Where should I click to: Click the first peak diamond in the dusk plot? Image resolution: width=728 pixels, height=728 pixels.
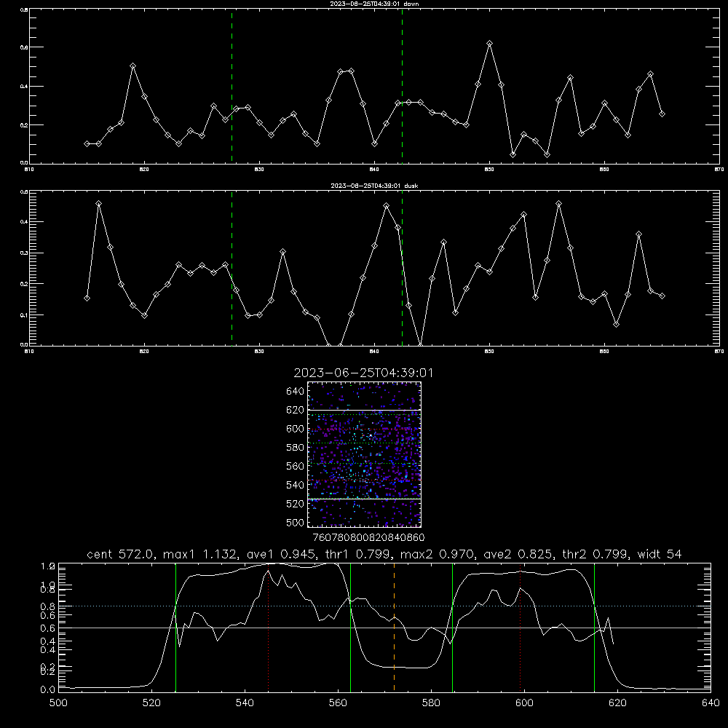tap(98, 203)
